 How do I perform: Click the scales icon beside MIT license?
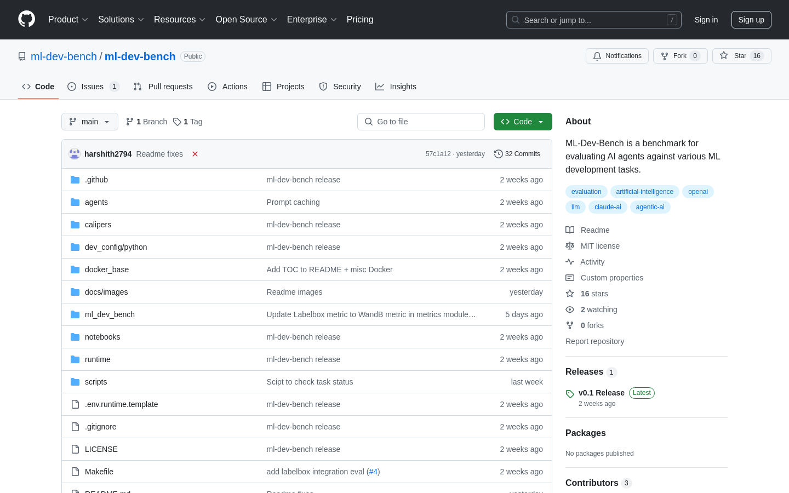[x=570, y=246]
